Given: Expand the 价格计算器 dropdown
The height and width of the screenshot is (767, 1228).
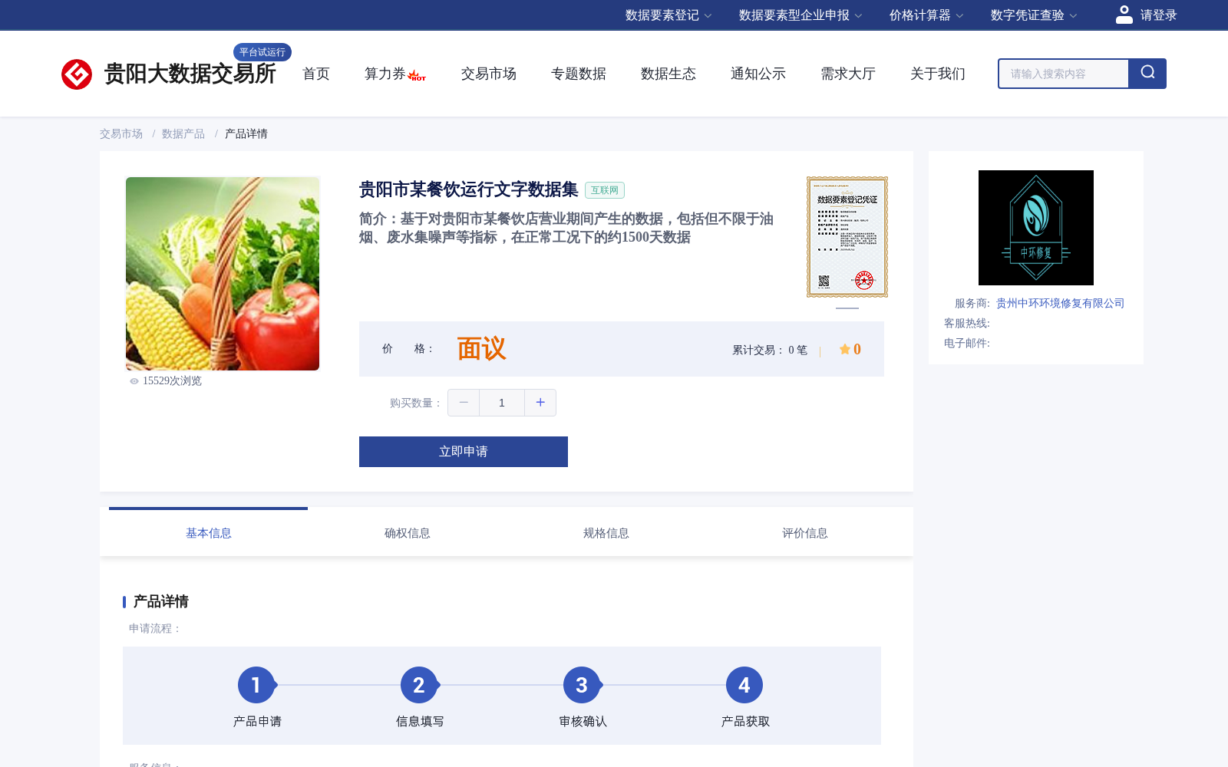Looking at the screenshot, I should (926, 15).
